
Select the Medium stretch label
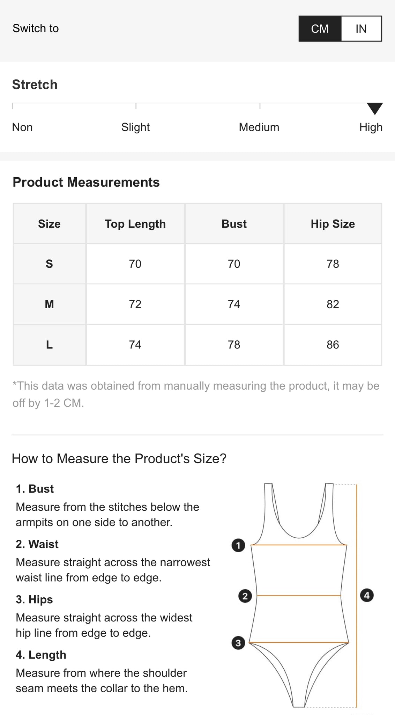pyautogui.click(x=259, y=127)
